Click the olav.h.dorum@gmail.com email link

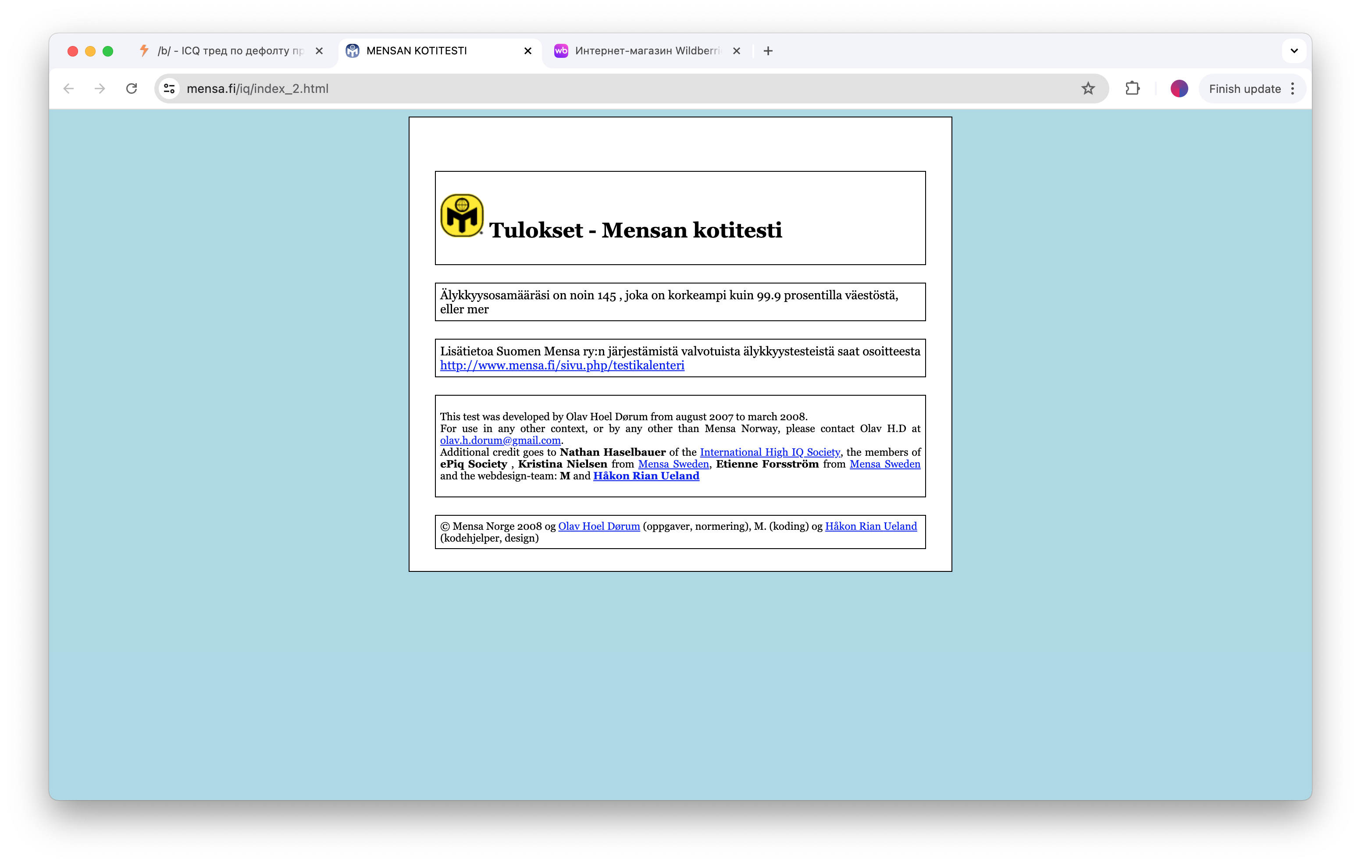(500, 440)
